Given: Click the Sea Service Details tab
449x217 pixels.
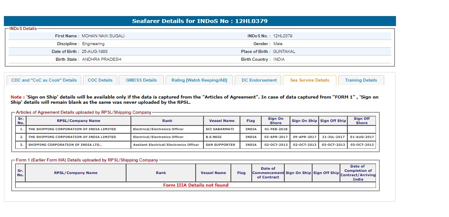Looking at the screenshot, I should coord(309,80).
